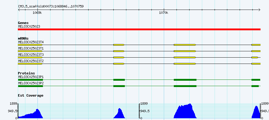
Task: Click the long third exon of MELO3C025023T2
Action: click(x=185, y=64)
